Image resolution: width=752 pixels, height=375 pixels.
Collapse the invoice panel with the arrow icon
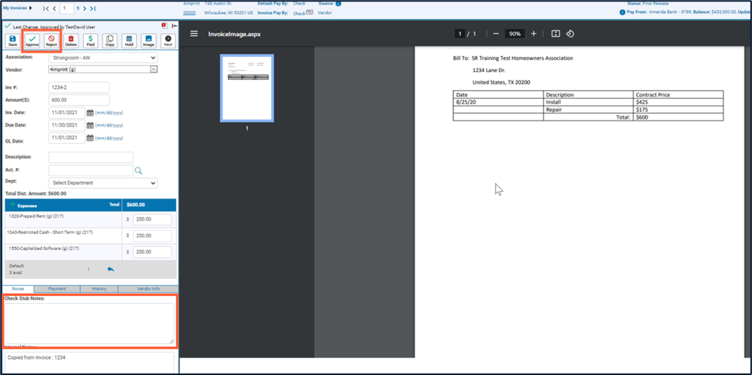point(174,26)
